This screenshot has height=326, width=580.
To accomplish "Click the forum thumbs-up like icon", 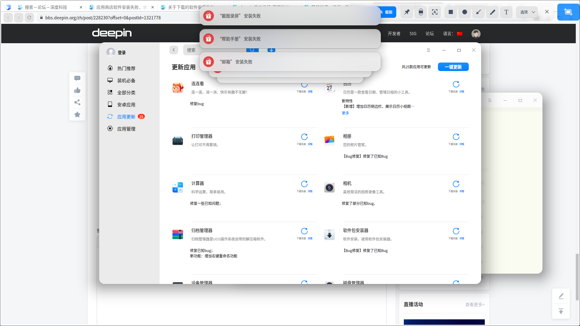I will [77, 90].
